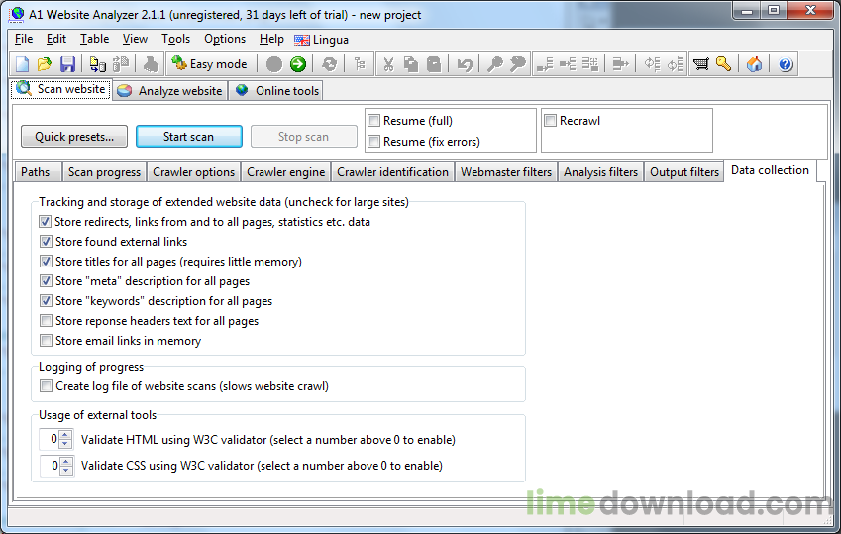
Task: Click the find magnifier icon
Action: (494, 64)
